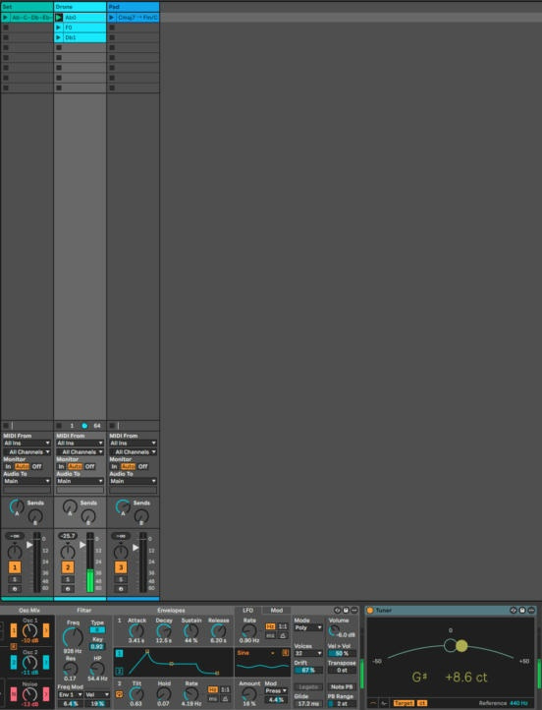
Task: Launch the Cmaj7 clip in Pad track
Action: [x=112, y=18]
